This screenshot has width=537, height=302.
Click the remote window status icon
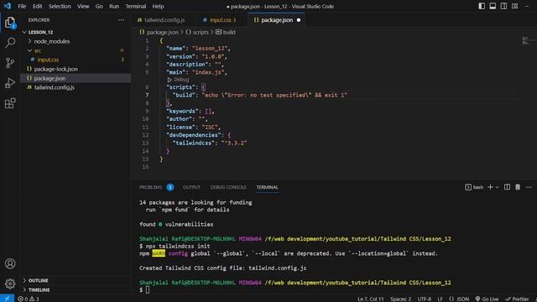(x=7, y=299)
